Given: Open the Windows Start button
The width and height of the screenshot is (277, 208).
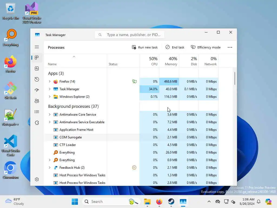Looking at the screenshot, I should (75, 201).
